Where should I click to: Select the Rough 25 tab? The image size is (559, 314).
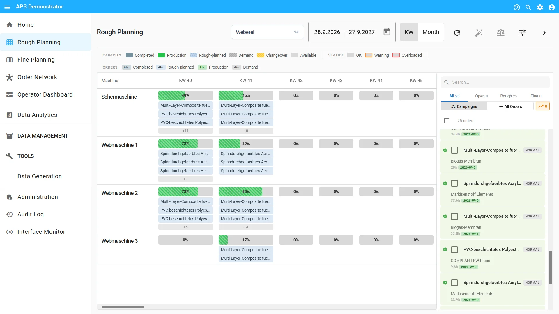click(x=509, y=96)
